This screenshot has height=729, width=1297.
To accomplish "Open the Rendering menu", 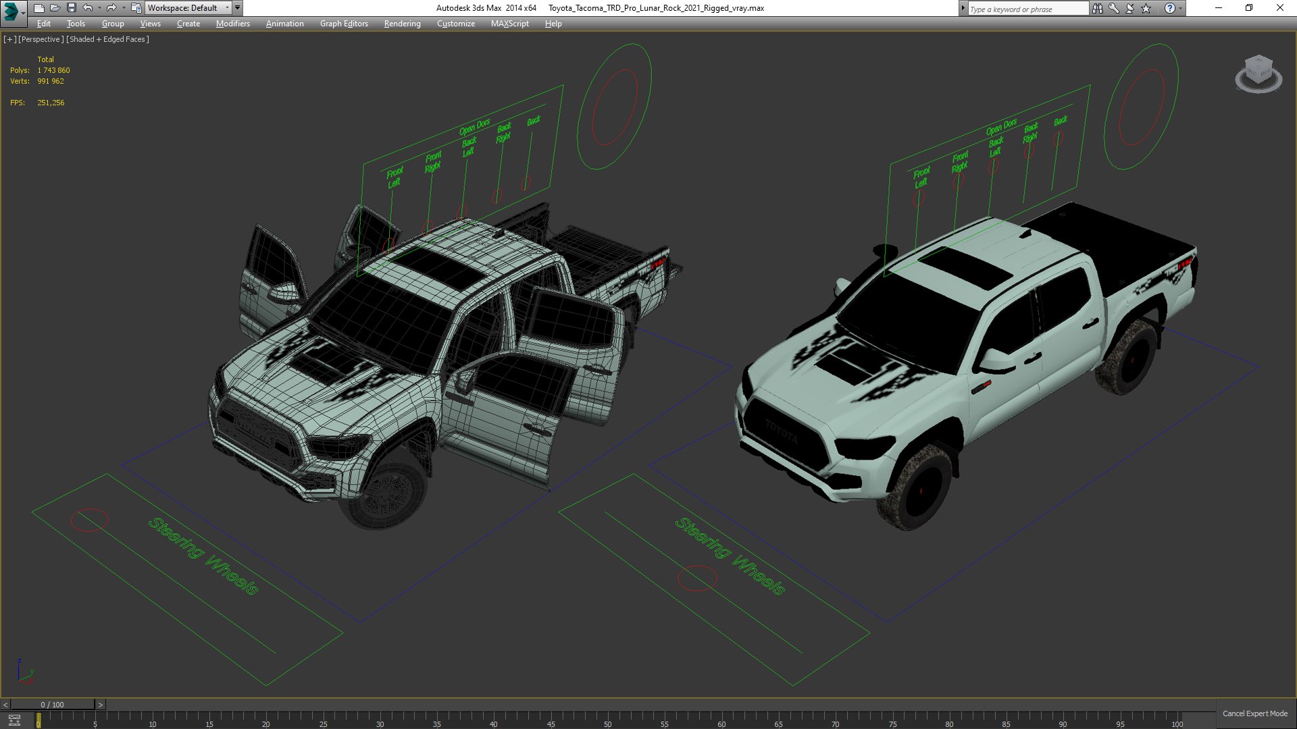I will coord(402,24).
